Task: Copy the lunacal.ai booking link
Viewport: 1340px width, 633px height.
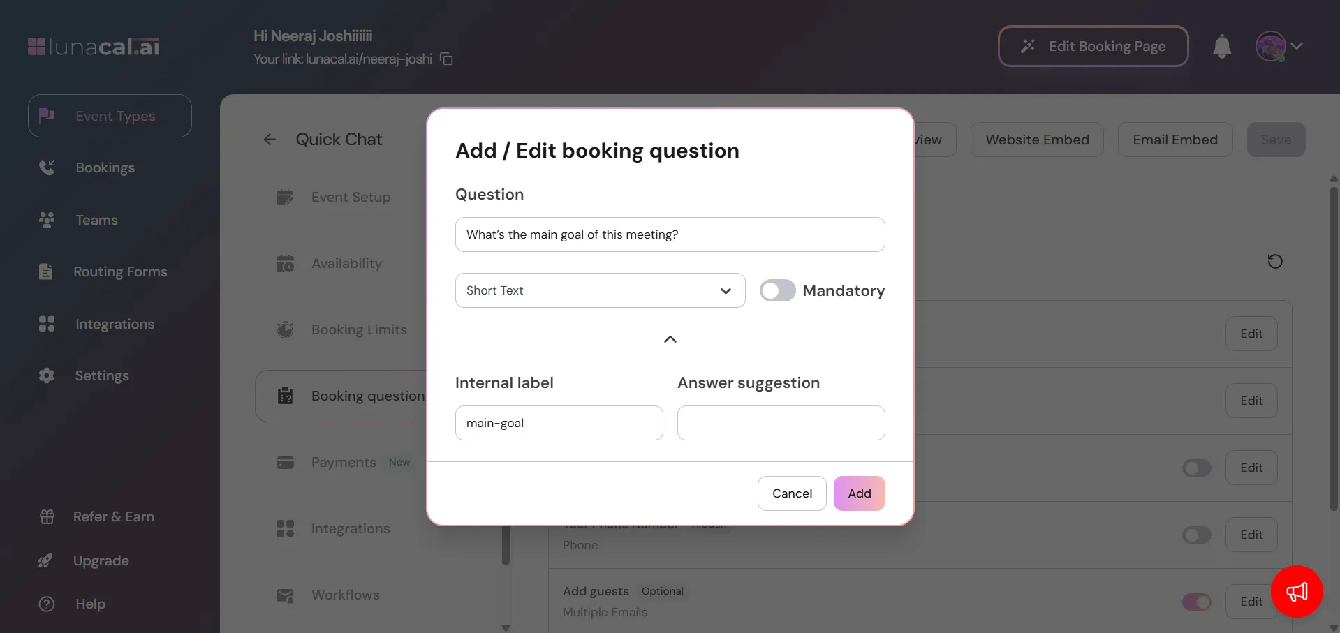Action: [x=446, y=59]
